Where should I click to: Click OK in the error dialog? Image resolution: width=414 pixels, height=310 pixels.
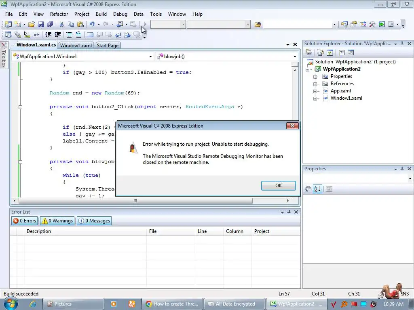pos(278,186)
